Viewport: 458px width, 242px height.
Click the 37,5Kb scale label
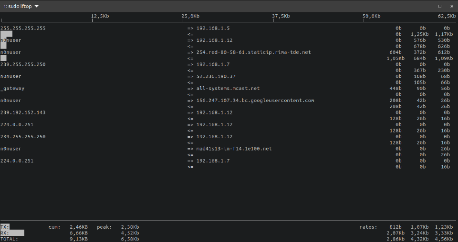click(x=281, y=16)
